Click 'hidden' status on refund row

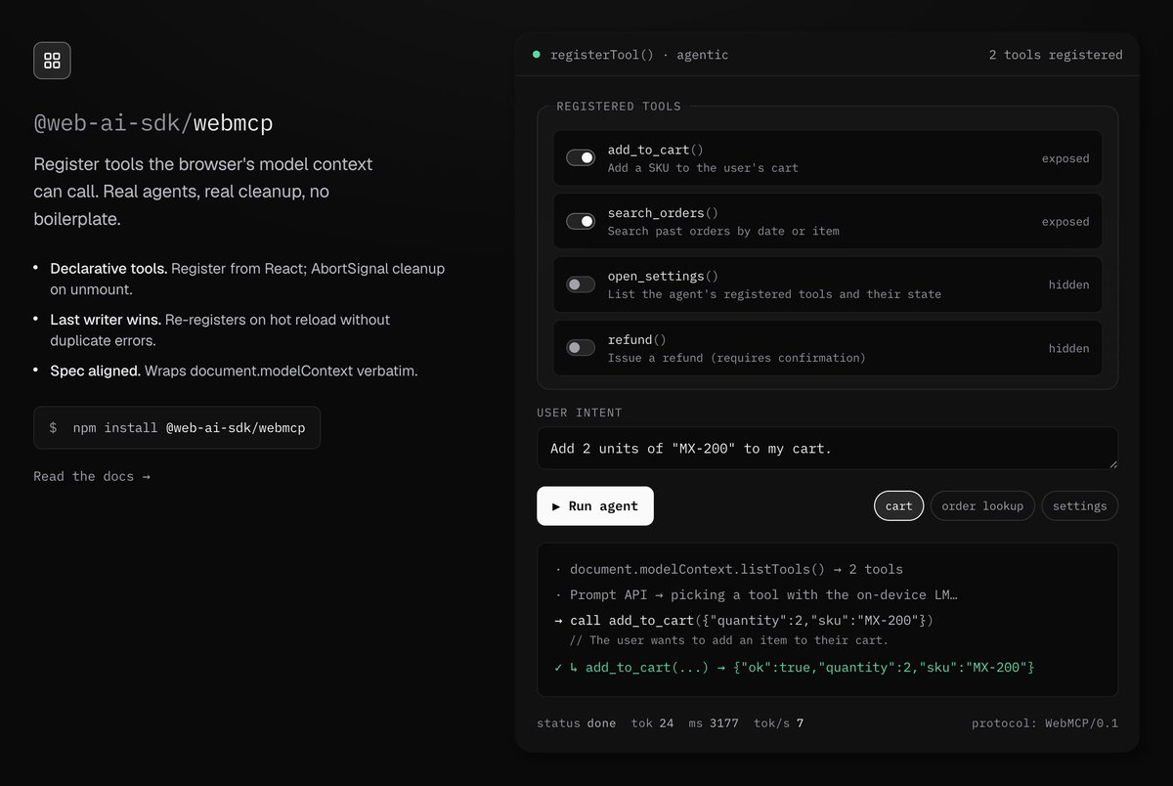coord(1068,349)
